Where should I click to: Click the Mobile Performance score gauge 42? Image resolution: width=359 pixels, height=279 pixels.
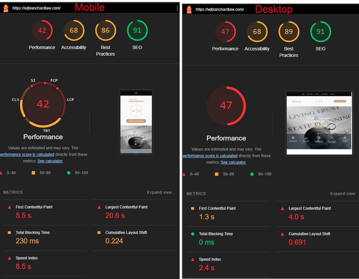click(x=42, y=30)
